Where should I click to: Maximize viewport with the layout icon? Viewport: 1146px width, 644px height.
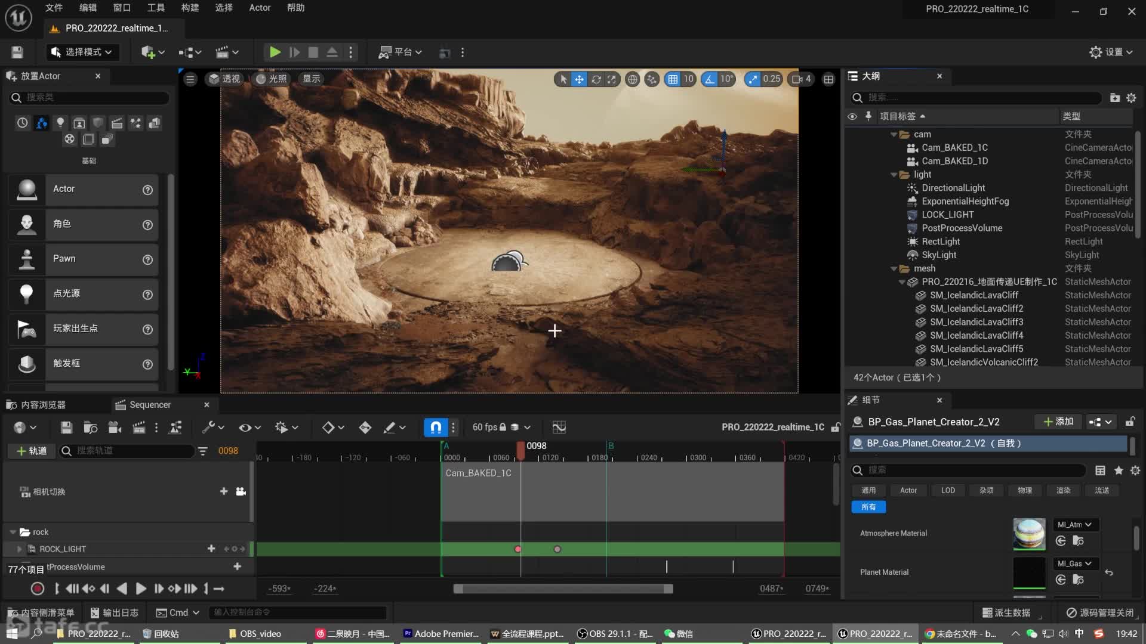pos(828,79)
